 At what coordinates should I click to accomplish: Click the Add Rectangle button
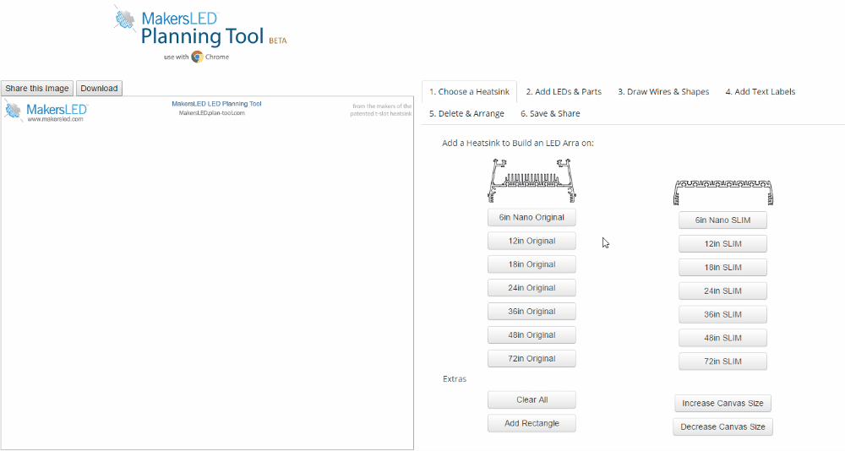(x=532, y=423)
